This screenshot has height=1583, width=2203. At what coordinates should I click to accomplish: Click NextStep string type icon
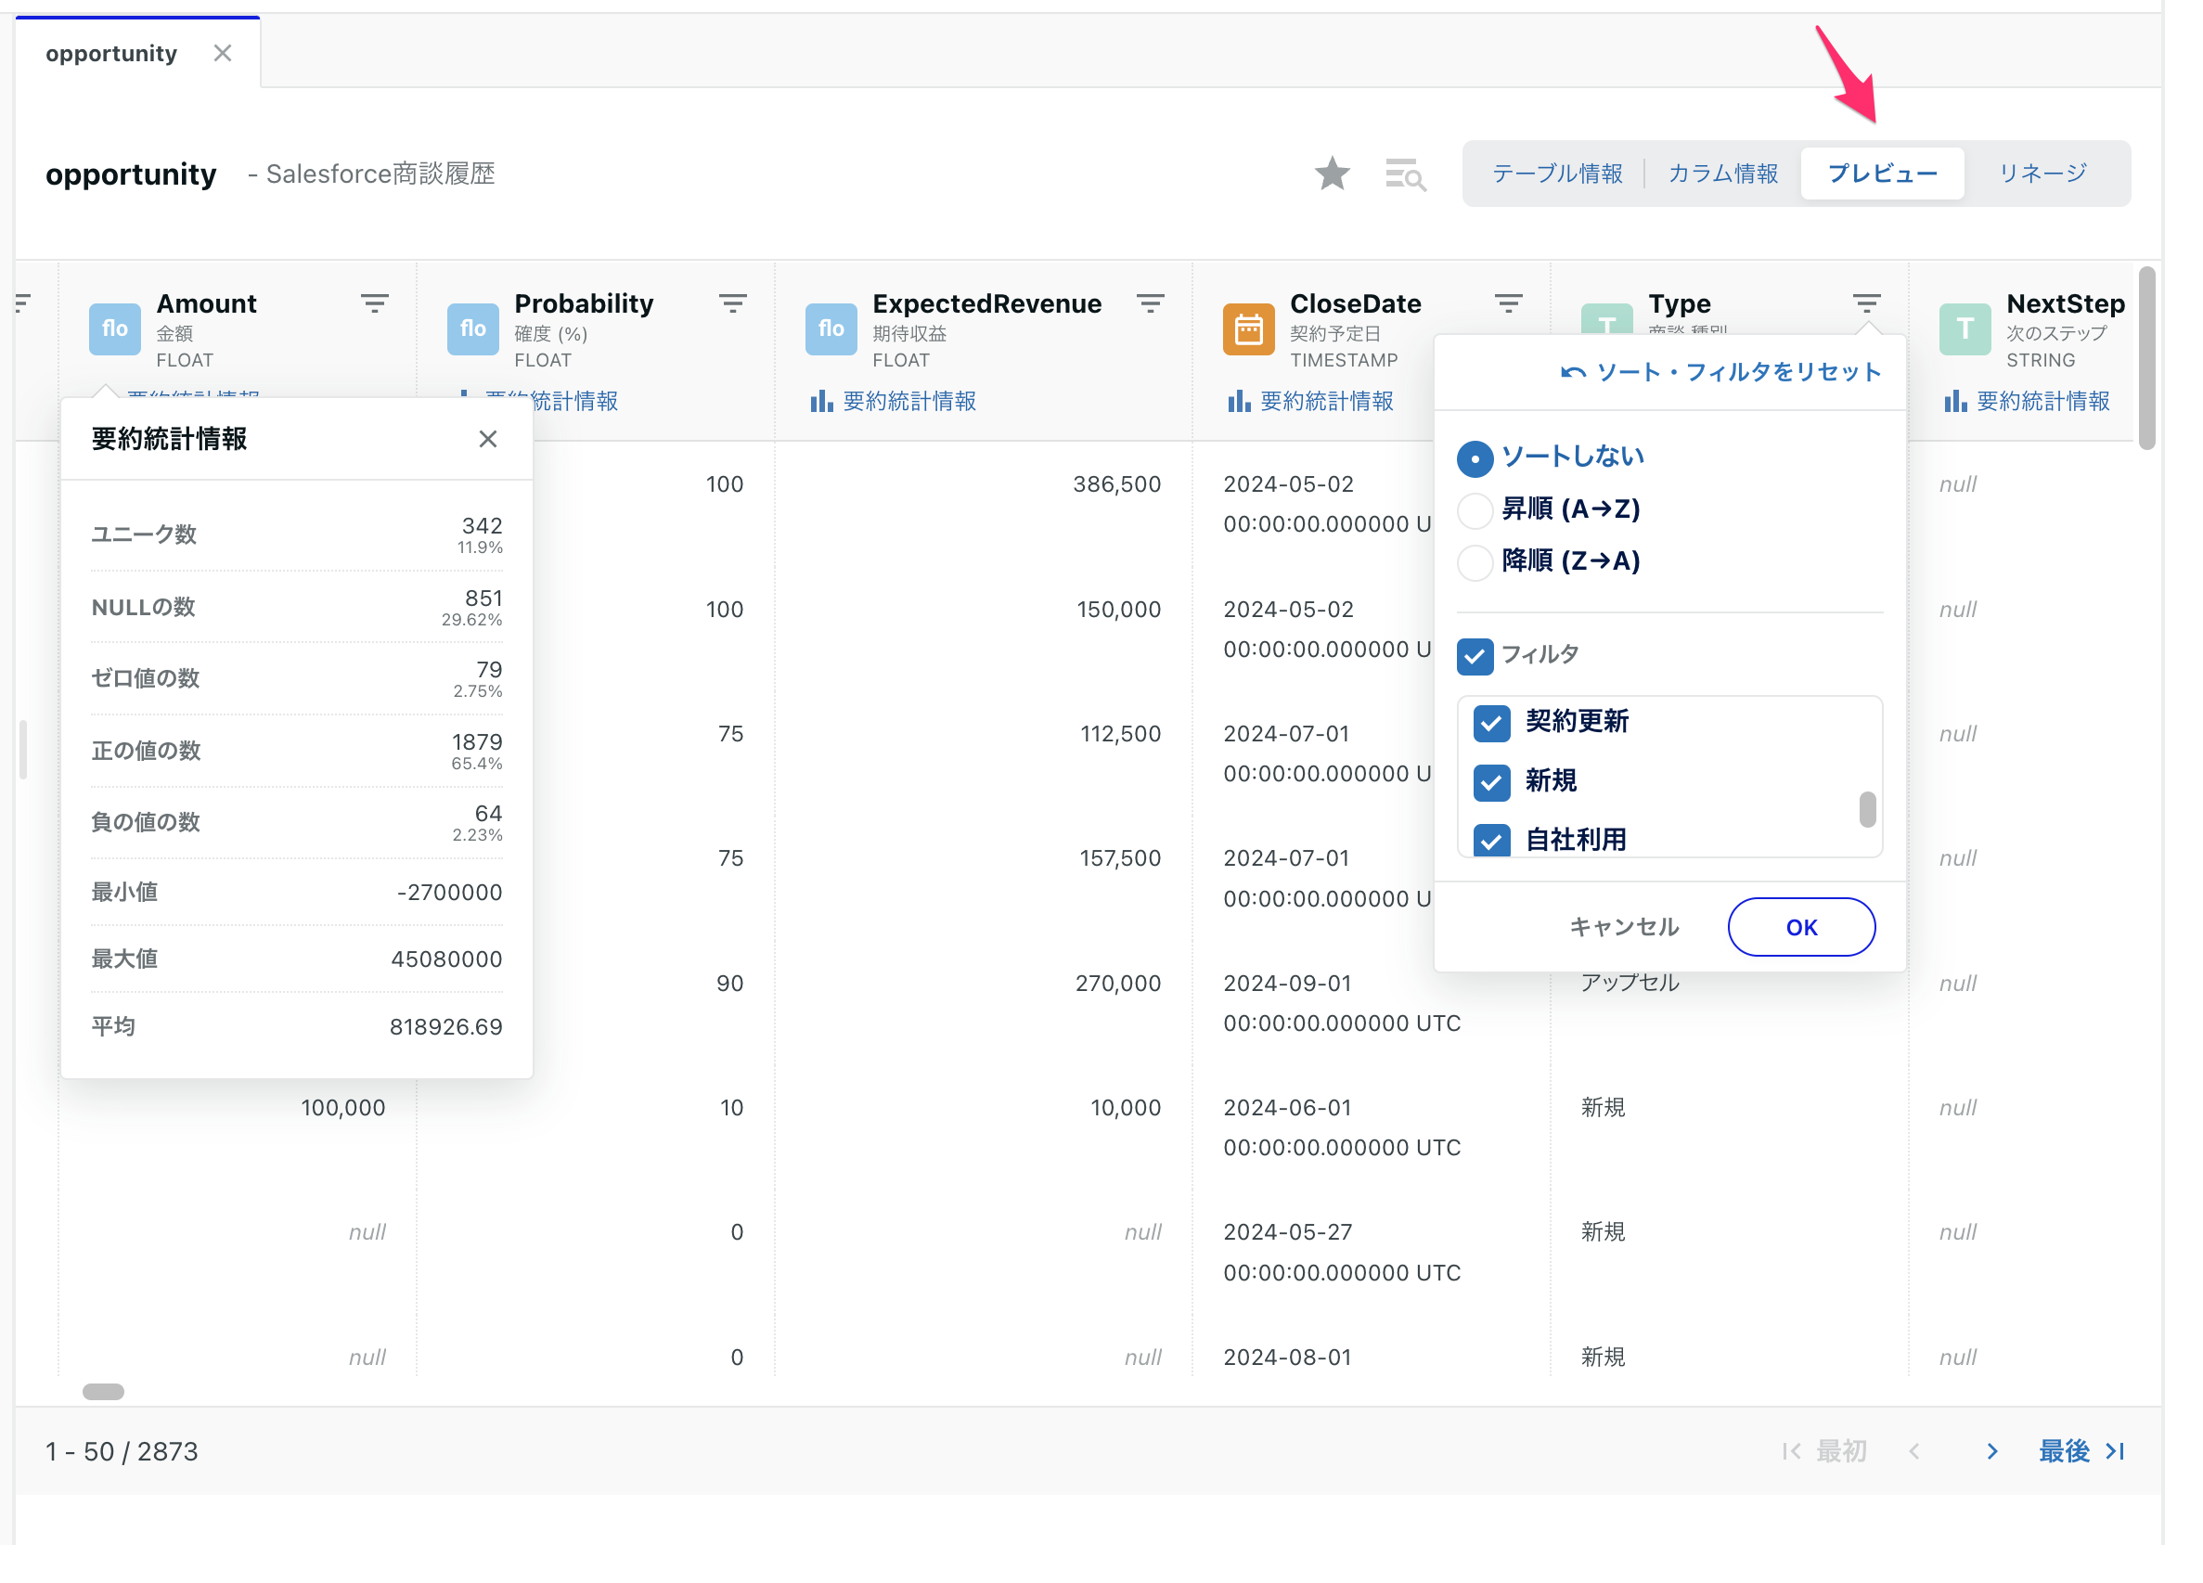click(1965, 329)
